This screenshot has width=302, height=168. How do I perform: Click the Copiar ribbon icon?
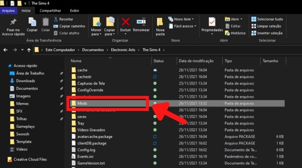click(32, 22)
